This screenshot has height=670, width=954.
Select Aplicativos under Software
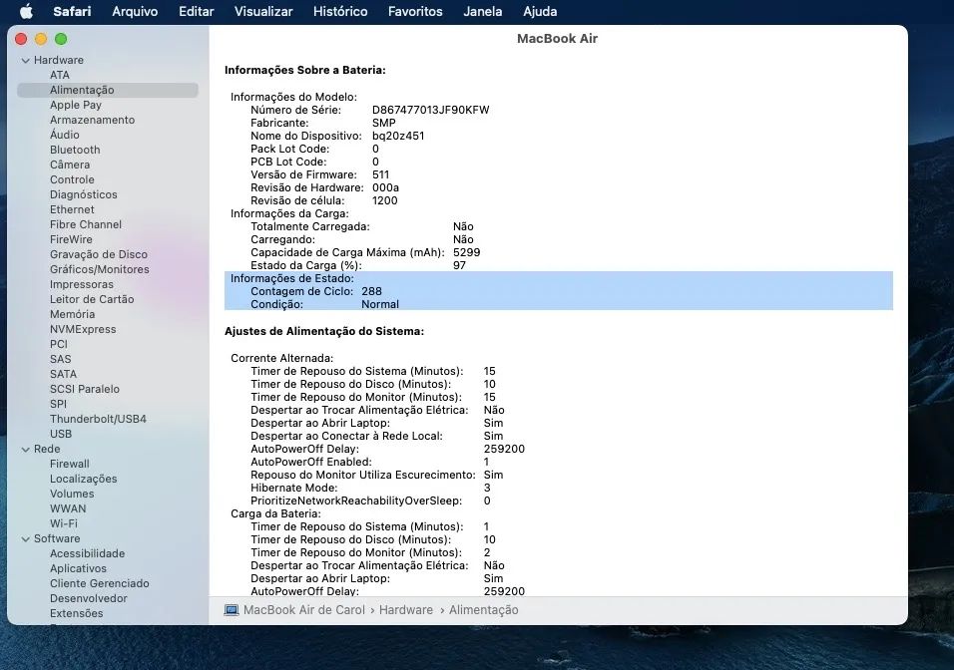pos(78,568)
